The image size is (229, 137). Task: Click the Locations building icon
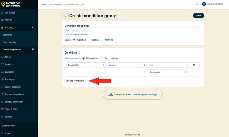coord(2,72)
